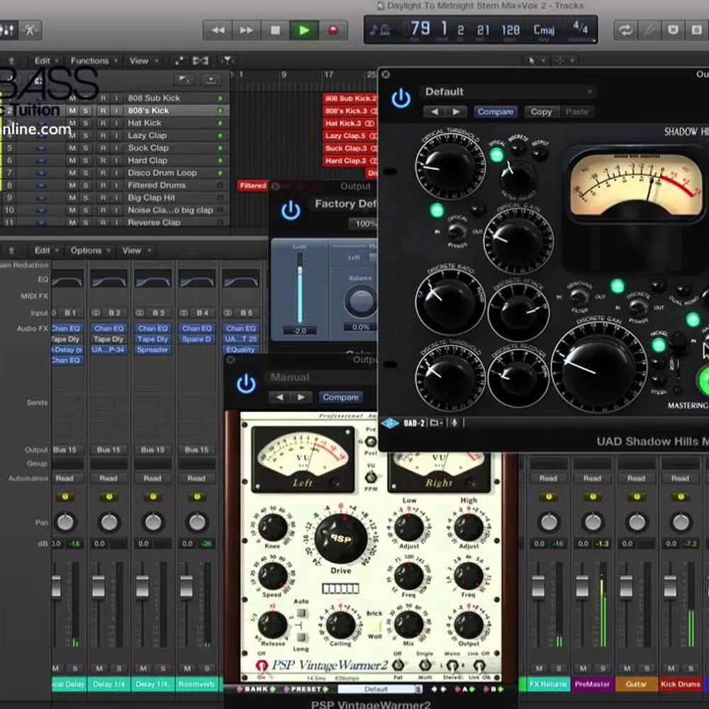This screenshot has width=709, height=709.
Task: Open the Default preset dropdown in Shadow Hills
Action: click(x=508, y=91)
